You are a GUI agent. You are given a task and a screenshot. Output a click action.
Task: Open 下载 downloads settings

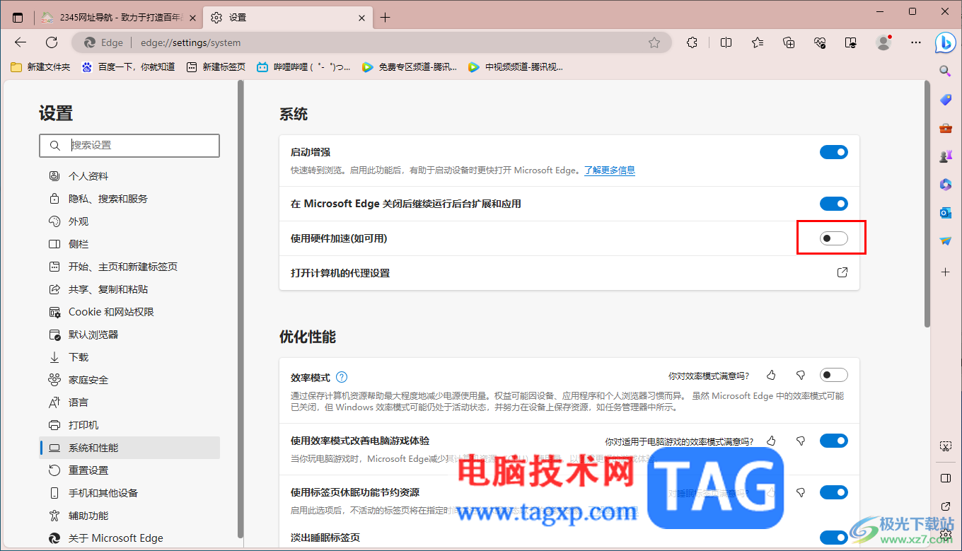pos(129,357)
